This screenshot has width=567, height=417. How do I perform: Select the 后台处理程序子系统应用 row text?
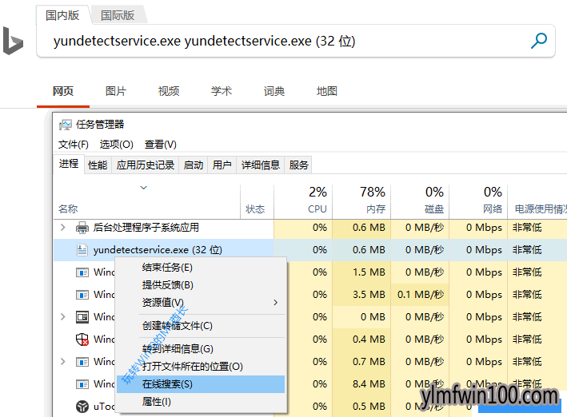[146, 228]
